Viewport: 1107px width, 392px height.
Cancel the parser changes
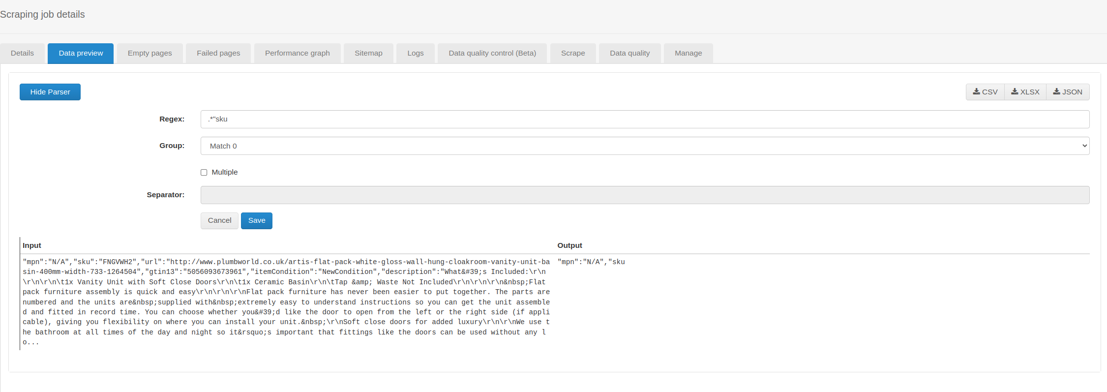[x=219, y=221]
